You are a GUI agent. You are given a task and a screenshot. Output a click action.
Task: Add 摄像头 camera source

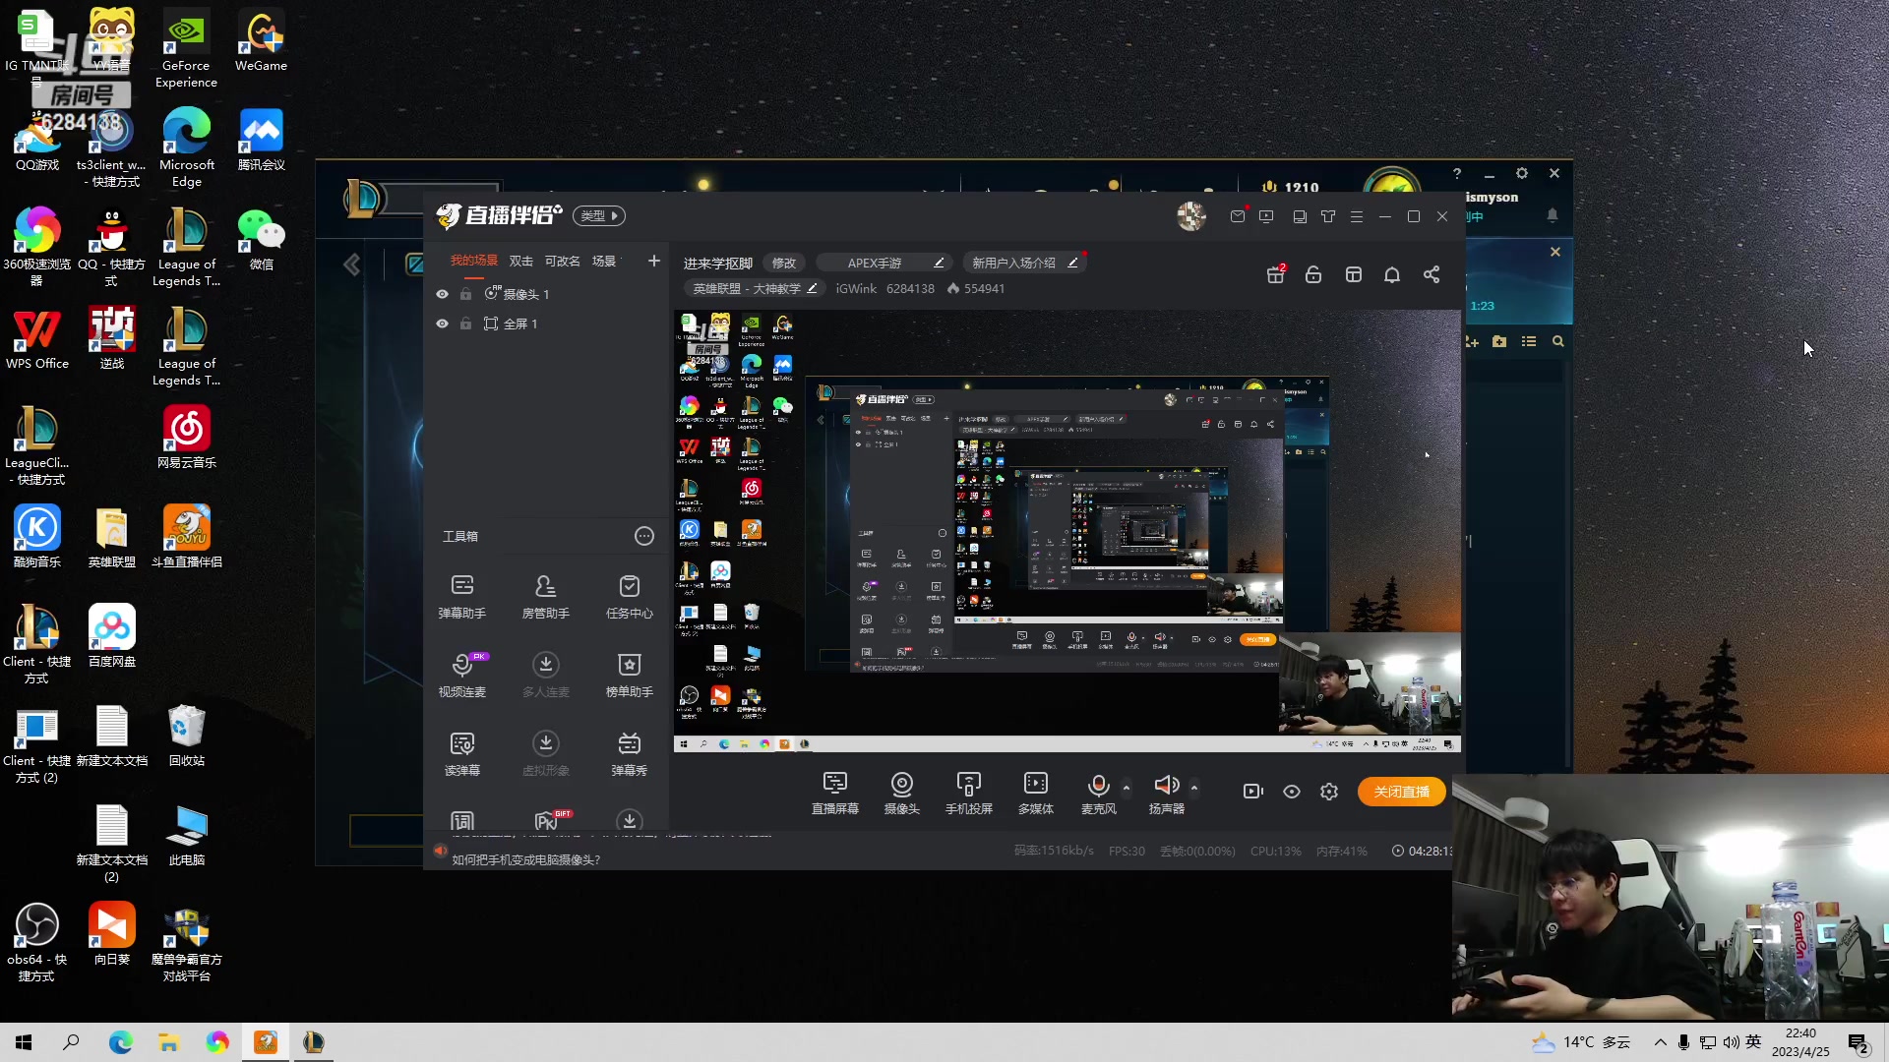(x=901, y=793)
